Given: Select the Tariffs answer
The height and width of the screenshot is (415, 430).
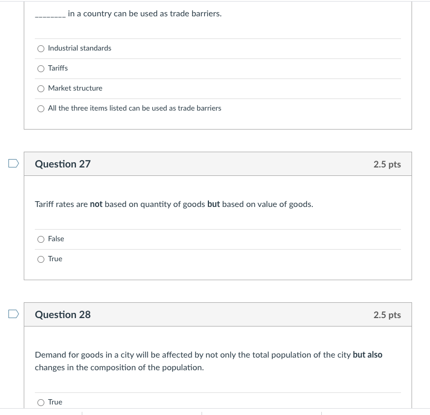Looking at the screenshot, I should tap(41, 68).
